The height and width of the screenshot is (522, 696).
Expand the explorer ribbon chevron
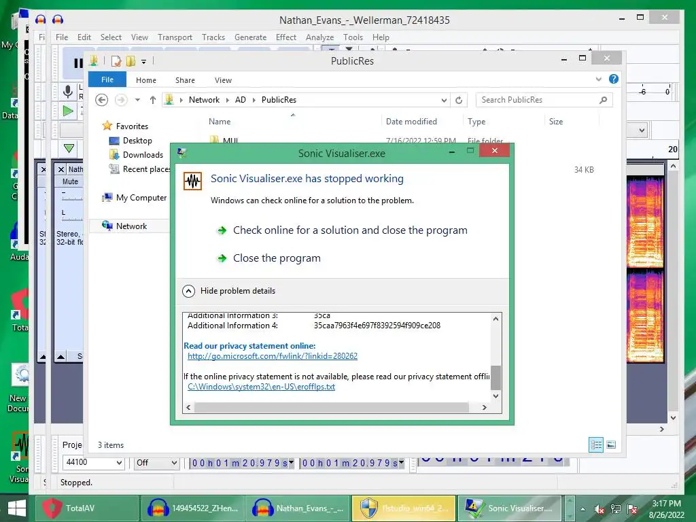tap(598, 80)
